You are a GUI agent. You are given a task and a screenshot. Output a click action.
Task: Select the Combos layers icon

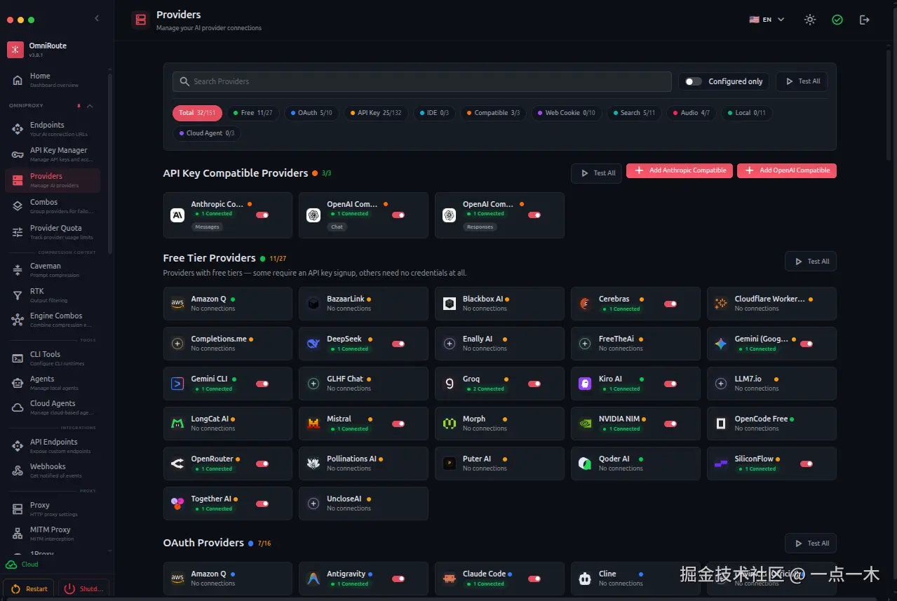point(18,206)
